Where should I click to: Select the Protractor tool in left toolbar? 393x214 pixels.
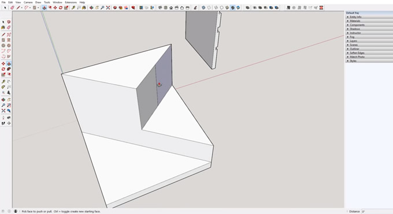tap(3, 87)
